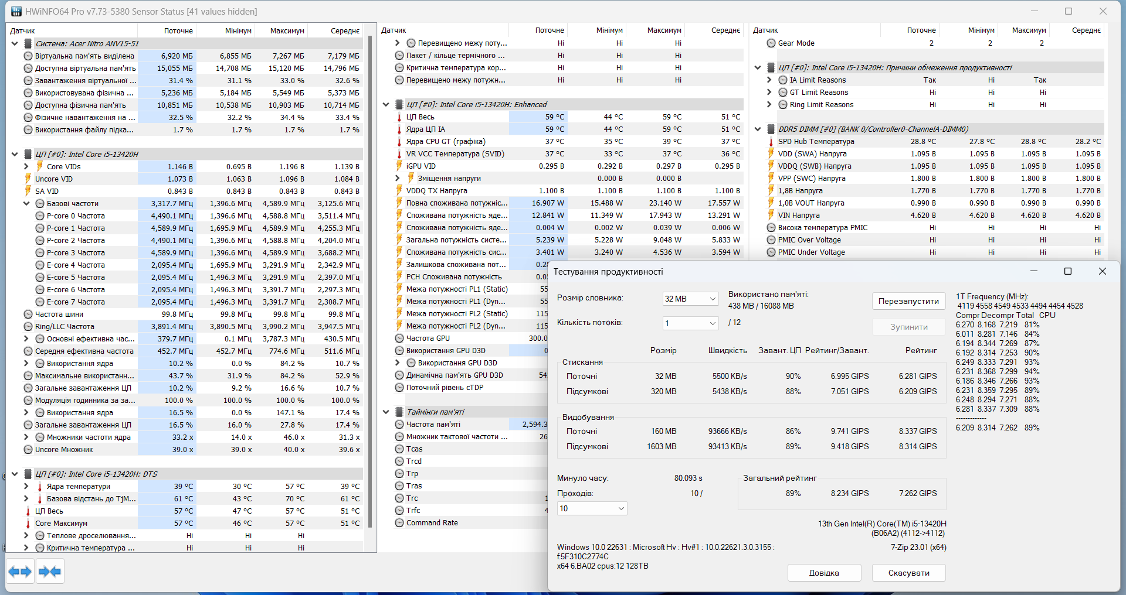Screen dimensions: 1126x595
Task: Click the circle icon next to Uncore Множник
Action: [28, 449]
